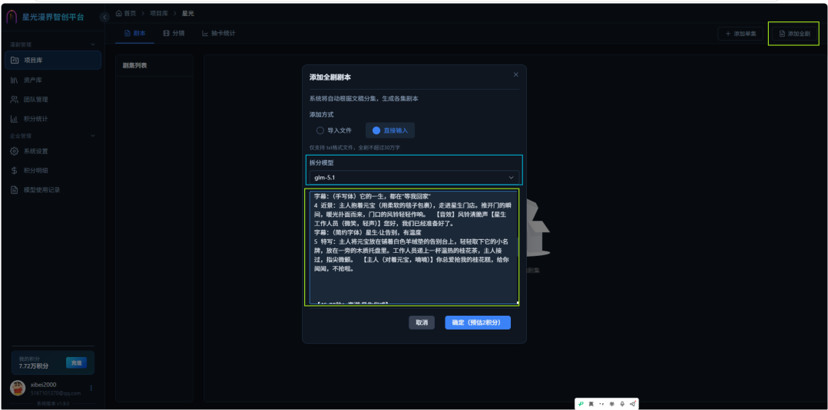Screen dimensions: 828x410
Task: Click the 系统版本 version text
Action: [52, 404]
